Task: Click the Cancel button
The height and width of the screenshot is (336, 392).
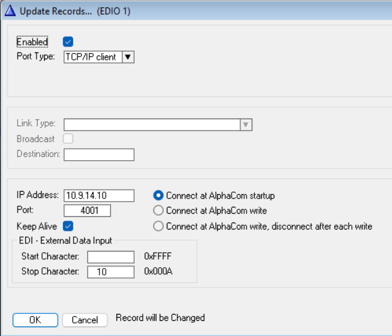Action: pos(85,320)
